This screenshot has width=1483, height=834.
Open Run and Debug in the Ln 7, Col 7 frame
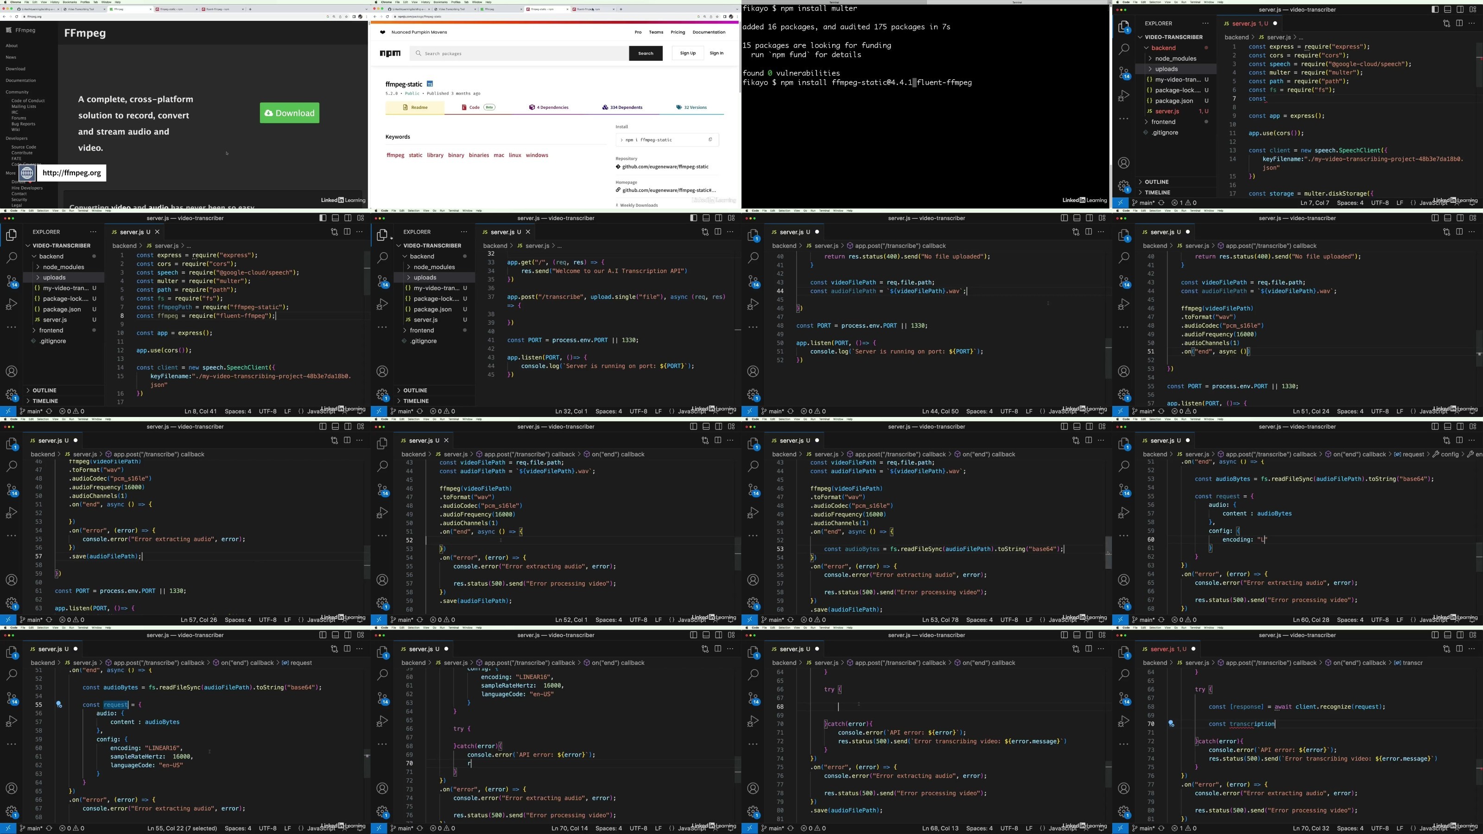[x=1124, y=95]
